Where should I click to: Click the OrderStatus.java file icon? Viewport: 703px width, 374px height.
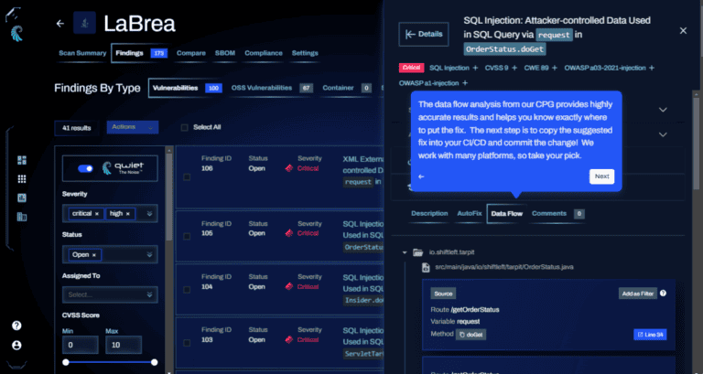tap(426, 267)
